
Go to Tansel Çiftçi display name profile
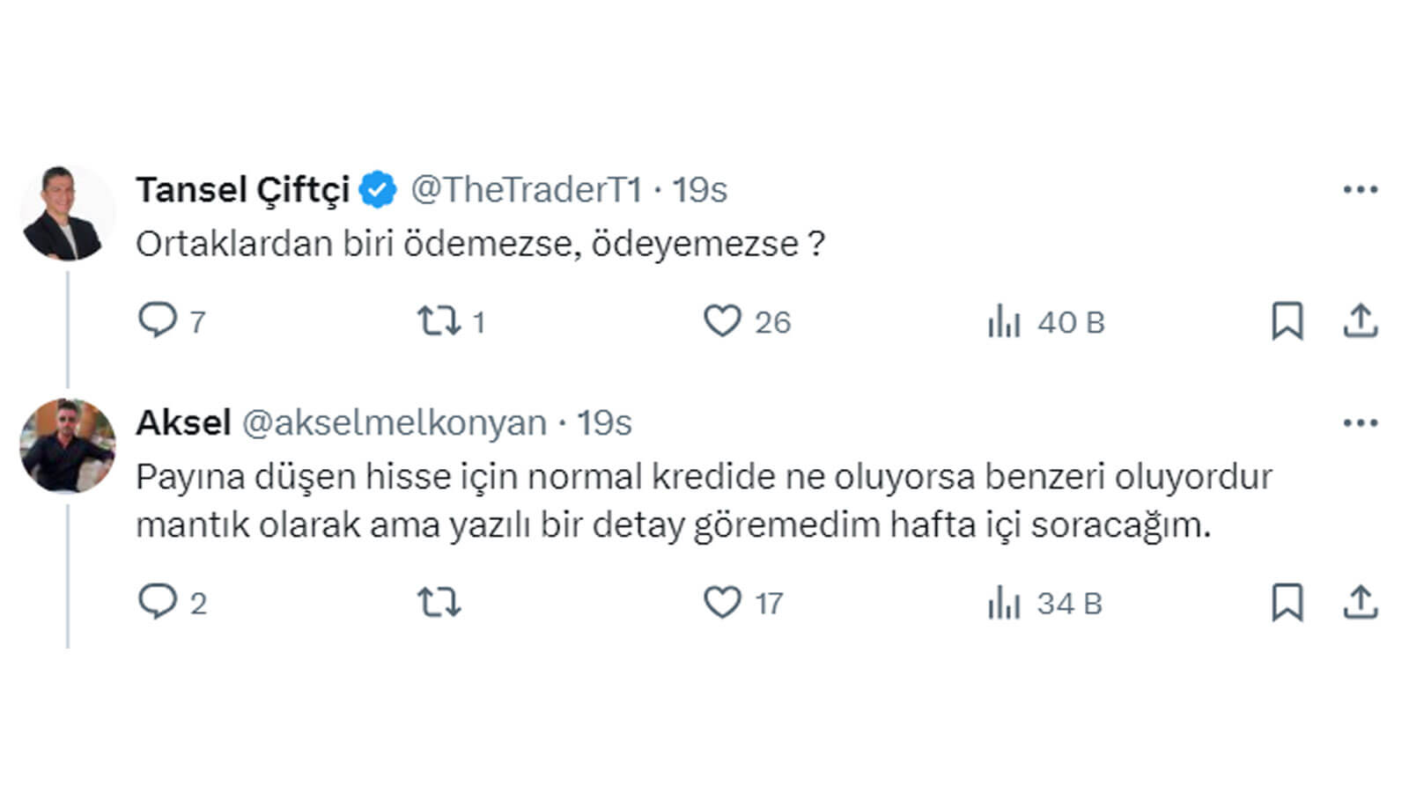click(x=242, y=189)
